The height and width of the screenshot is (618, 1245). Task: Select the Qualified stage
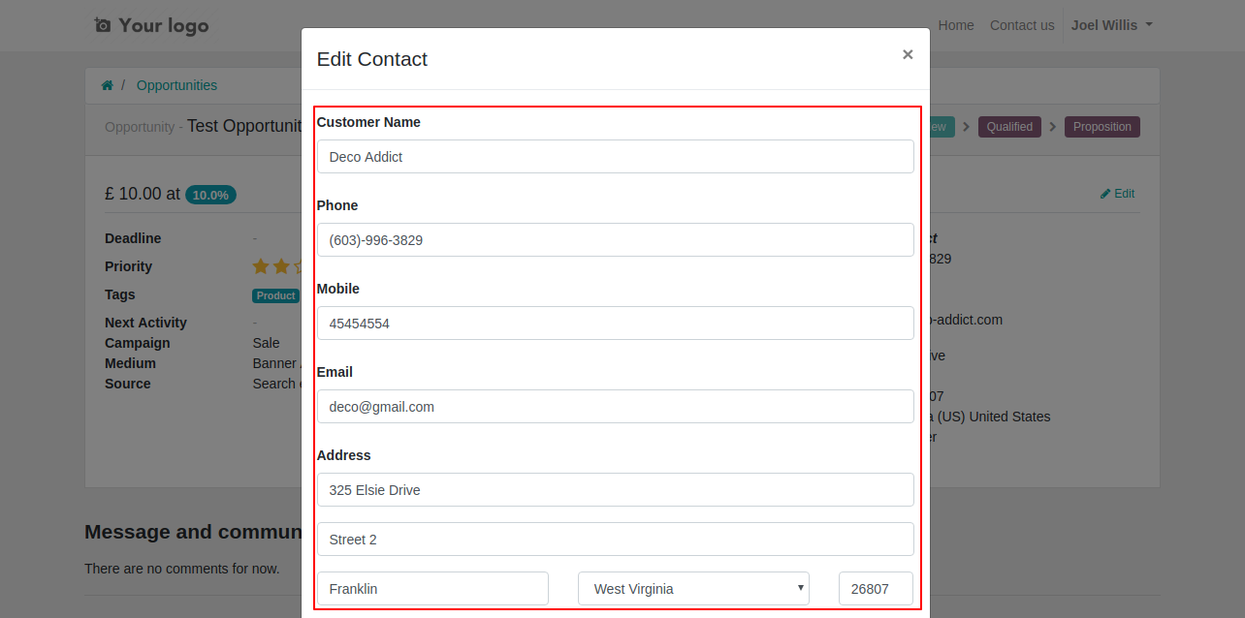point(1009,127)
